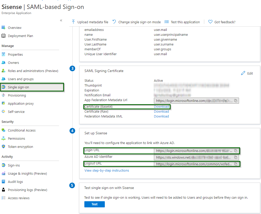The image size is (261, 214).
Task: Click the Sign-ins icon
Action: 3,165
